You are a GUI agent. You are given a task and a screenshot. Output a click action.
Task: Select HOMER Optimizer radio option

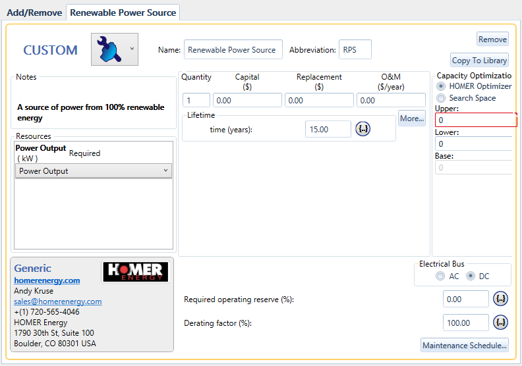[442, 86]
